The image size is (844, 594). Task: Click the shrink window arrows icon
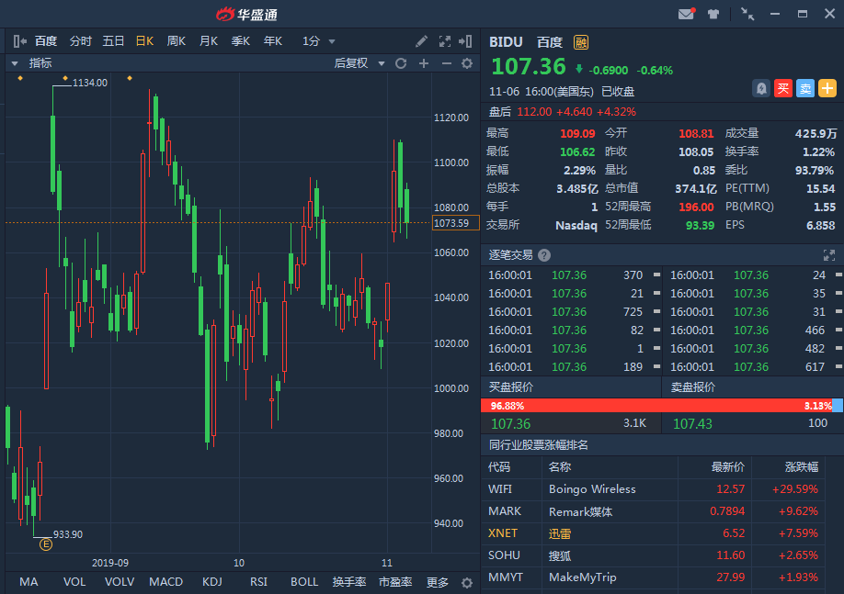pos(747,14)
